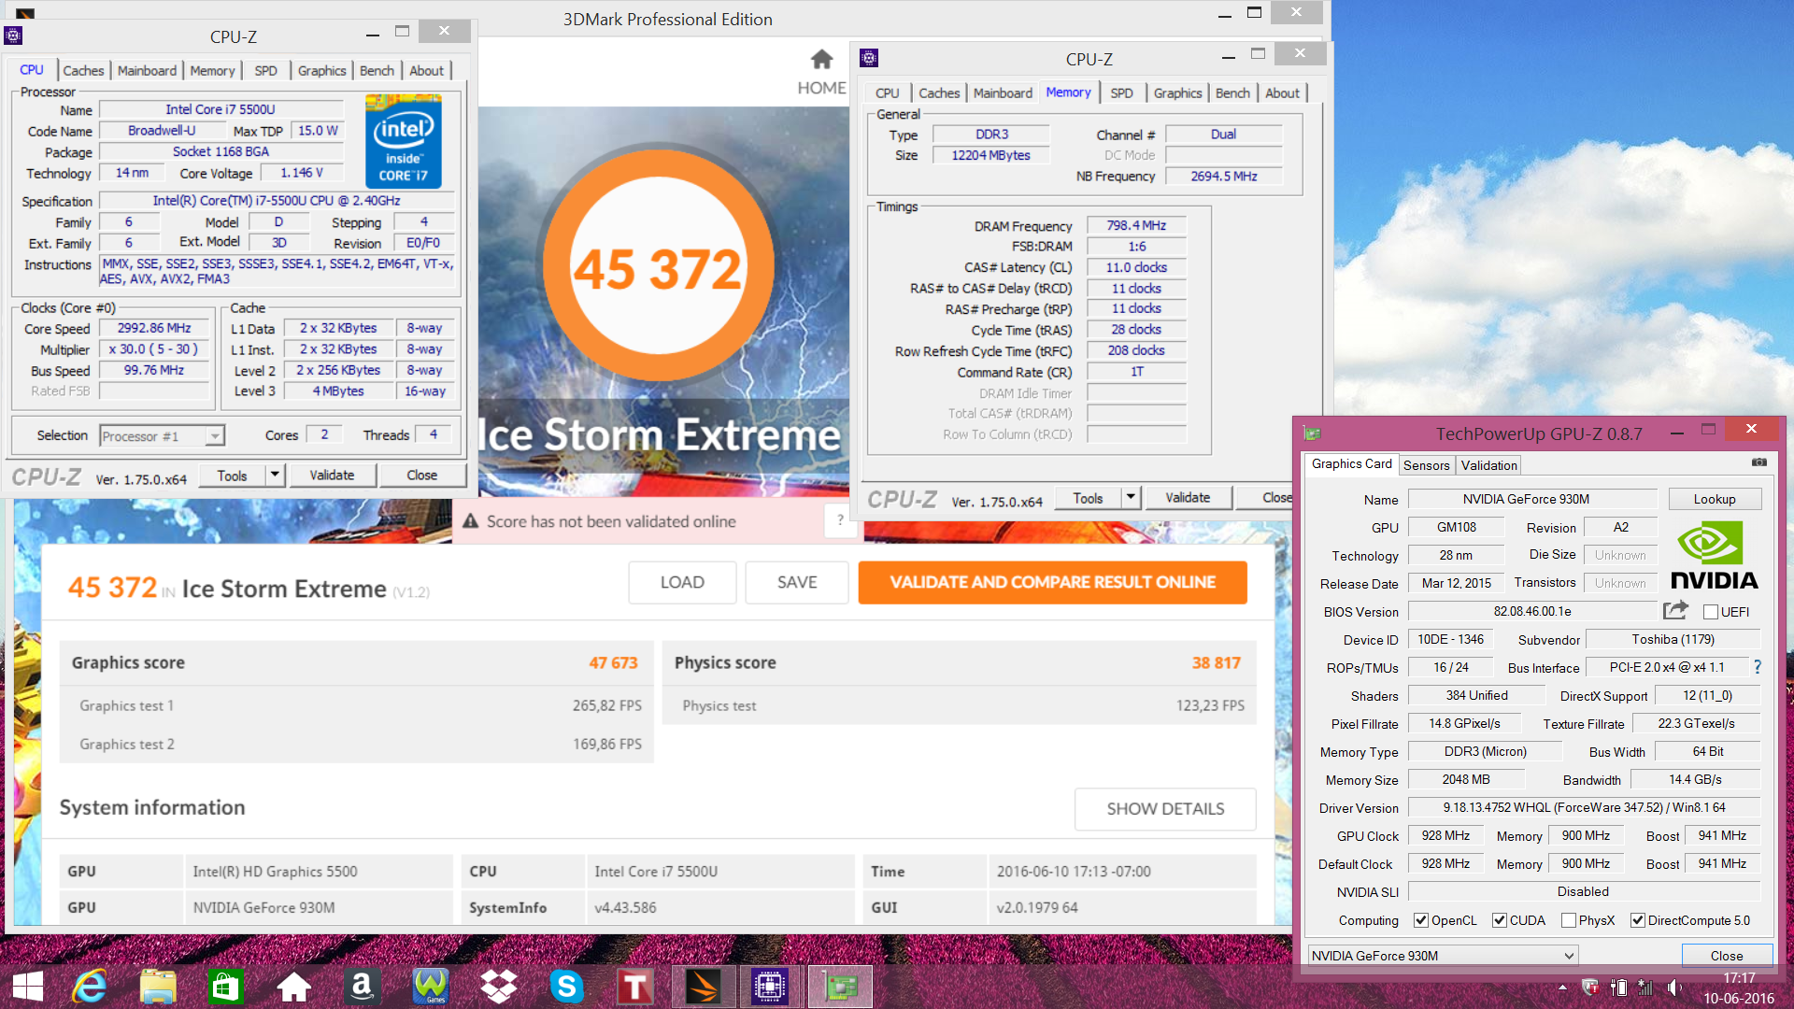
Task: Toggle the UEFI checkbox in GPU-Z
Action: pyautogui.click(x=1711, y=612)
